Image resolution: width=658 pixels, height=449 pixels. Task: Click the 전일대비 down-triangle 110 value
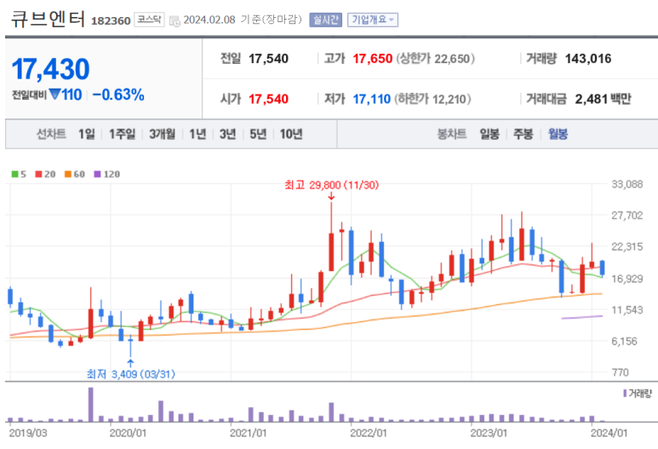click(65, 95)
